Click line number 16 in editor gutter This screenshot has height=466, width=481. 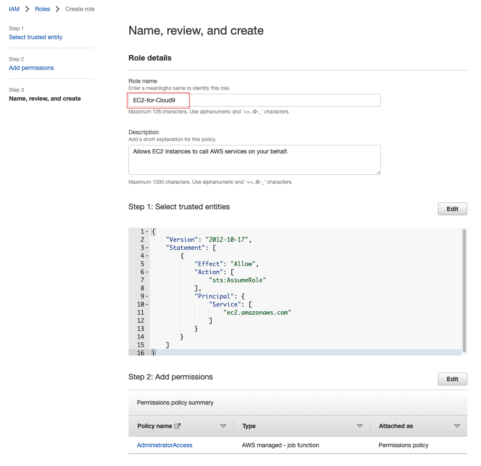(x=140, y=353)
